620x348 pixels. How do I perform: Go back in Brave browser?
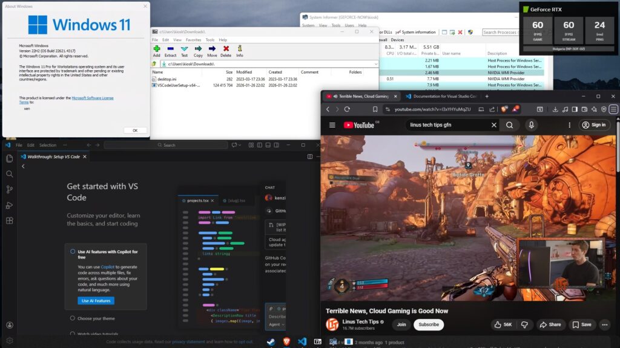tap(328, 109)
